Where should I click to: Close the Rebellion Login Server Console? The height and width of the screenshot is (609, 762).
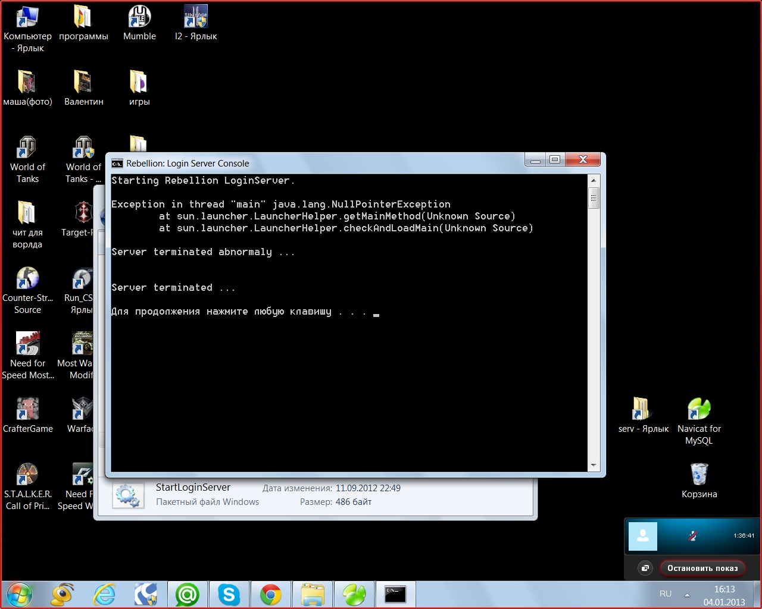(583, 160)
